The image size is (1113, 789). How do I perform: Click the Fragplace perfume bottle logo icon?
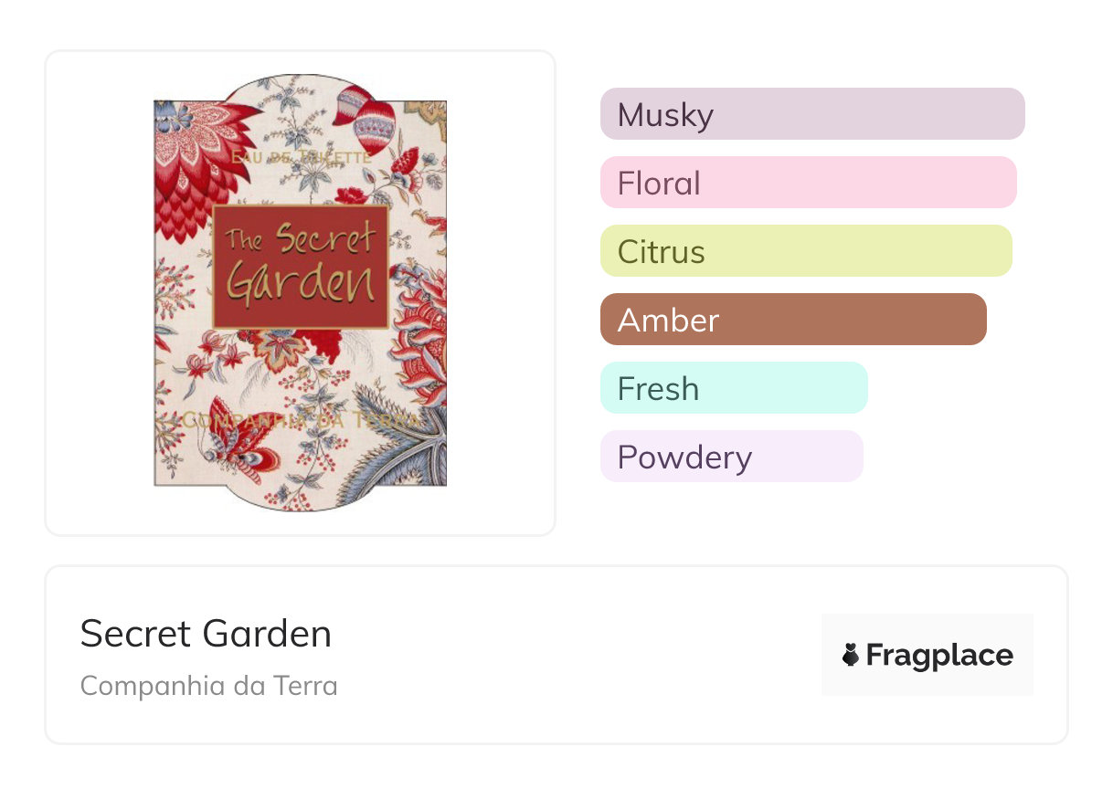851,655
